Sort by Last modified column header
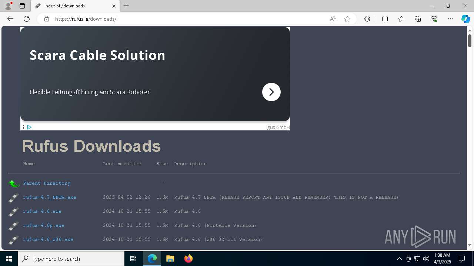 (122, 164)
